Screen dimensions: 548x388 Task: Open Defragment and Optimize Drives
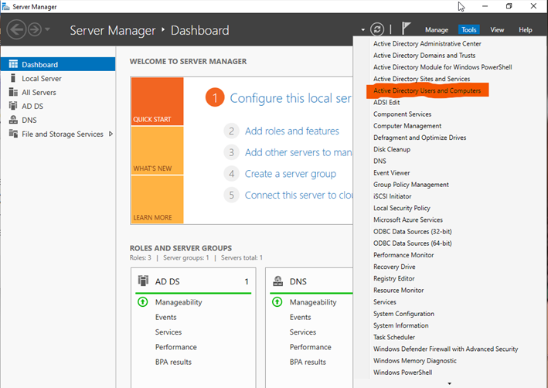pos(420,138)
